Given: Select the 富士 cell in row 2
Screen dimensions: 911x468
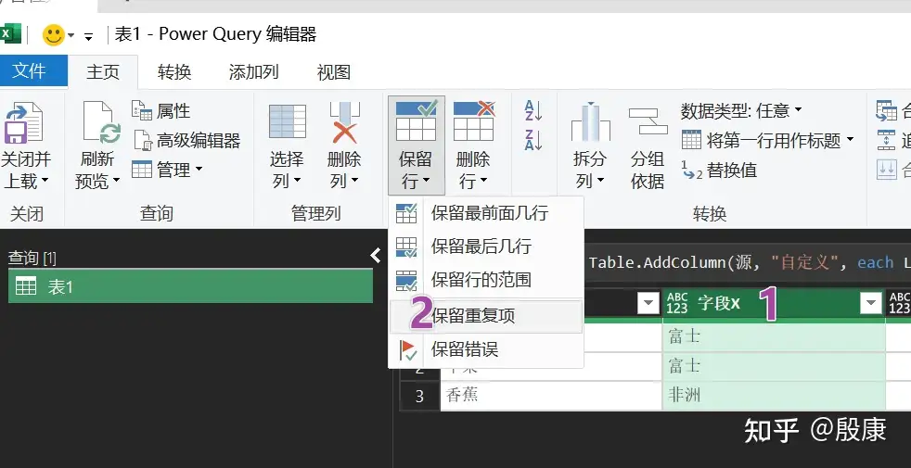Looking at the screenshot, I should (774, 366).
